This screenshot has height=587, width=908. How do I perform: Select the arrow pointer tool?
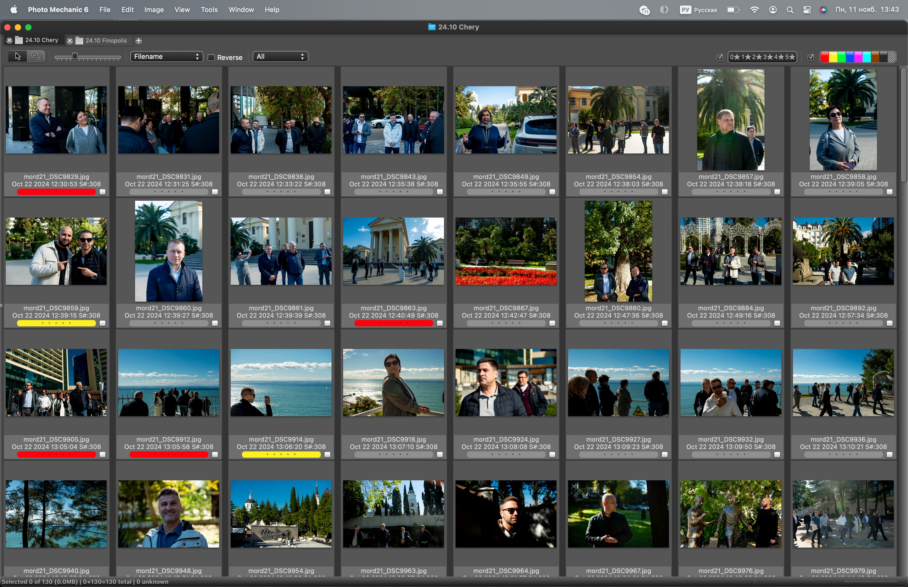click(x=17, y=56)
